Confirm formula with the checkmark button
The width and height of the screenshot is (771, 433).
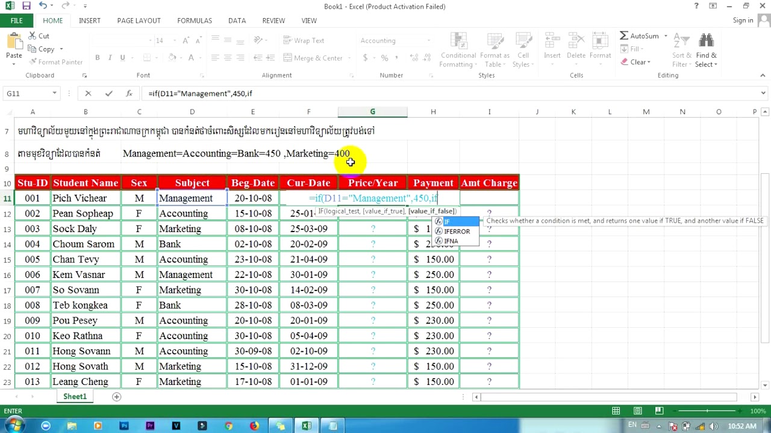108,93
